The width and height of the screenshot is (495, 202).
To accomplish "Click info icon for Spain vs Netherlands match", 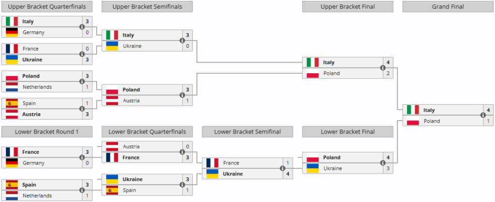I will coord(82,190).
